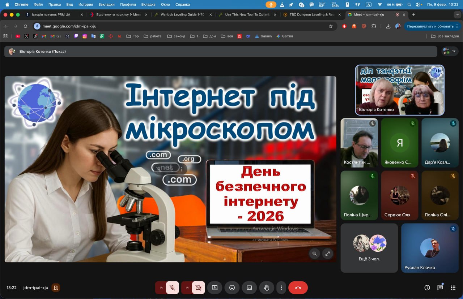Toggle the microphone mute button

tap(173, 288)
